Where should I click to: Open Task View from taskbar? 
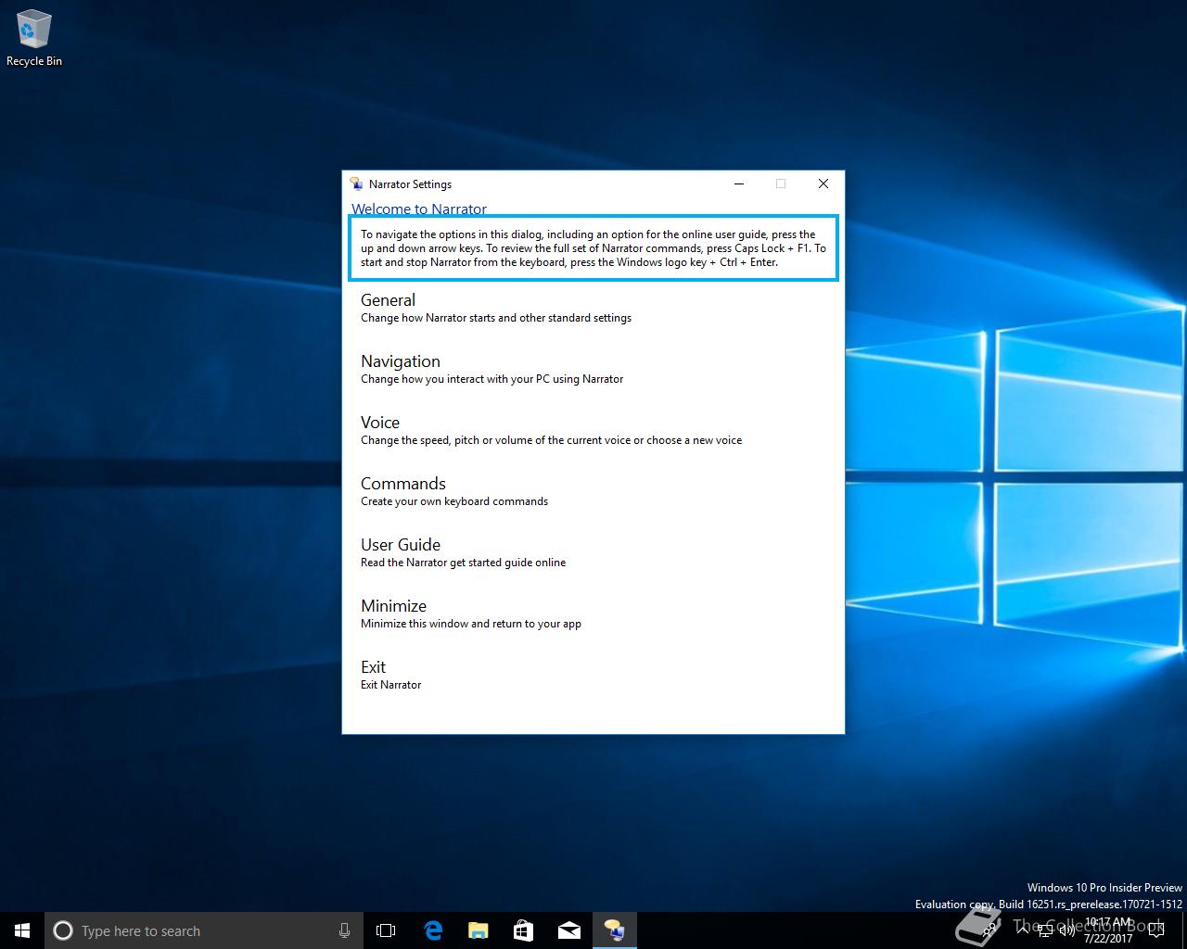coord(386,930)
